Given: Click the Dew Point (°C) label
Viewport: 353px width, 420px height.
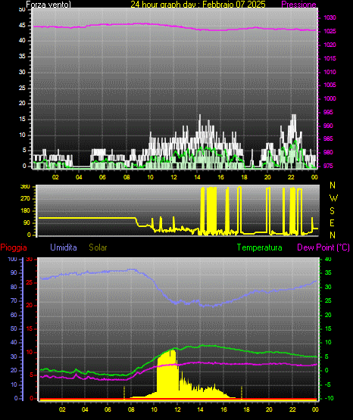Looking at the screenshot, I should [x=323, y=247].
